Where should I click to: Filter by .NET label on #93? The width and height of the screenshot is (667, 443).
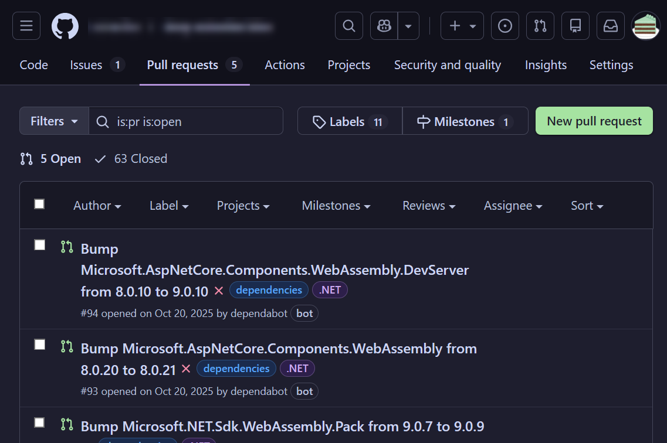pyautogui.click(x=297, y=368)
